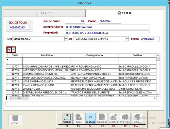Open the A destination dropdown arrow
The image size is (170, 129).
[127, 39]
